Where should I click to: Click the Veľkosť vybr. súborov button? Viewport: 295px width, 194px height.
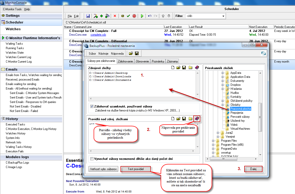pos(103,169)
